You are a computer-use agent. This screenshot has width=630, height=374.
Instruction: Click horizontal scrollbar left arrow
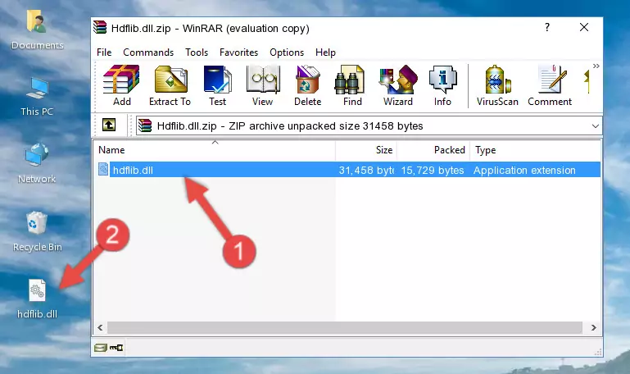[101, 327]
